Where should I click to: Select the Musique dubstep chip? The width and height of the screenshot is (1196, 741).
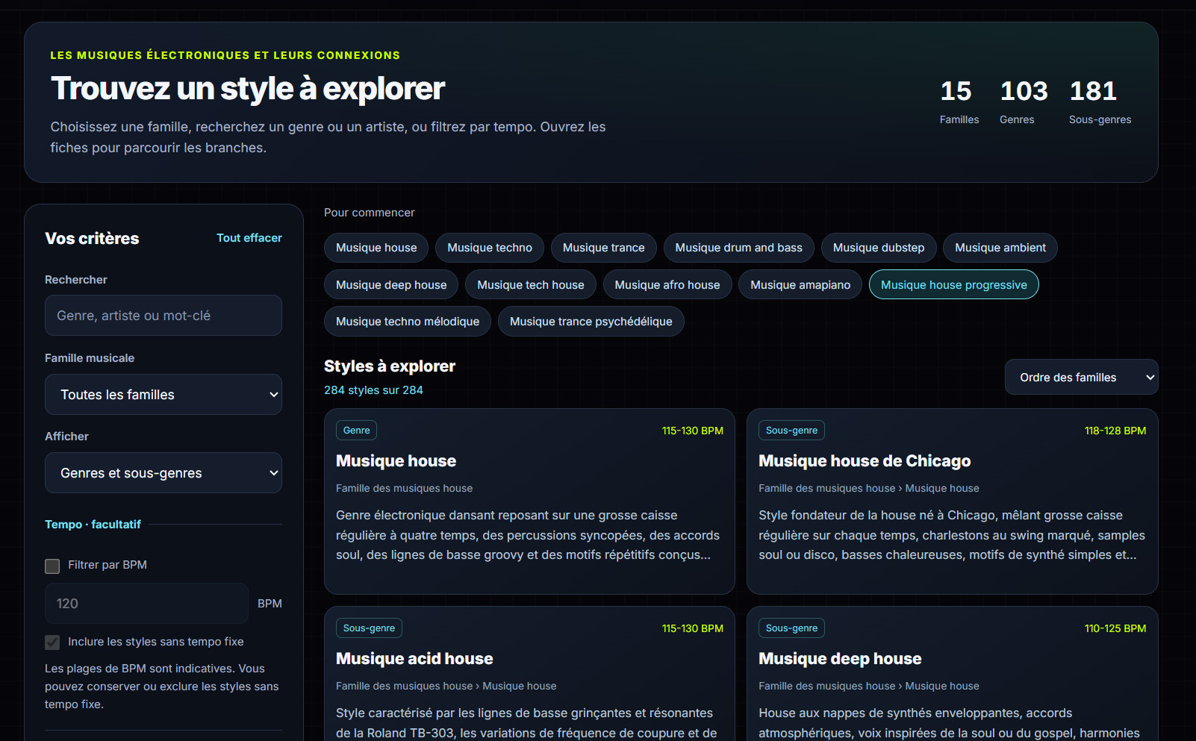(879, 248)
